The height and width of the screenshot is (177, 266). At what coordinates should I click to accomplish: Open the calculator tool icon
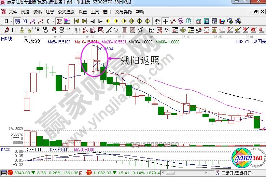(x=206, y=21)
